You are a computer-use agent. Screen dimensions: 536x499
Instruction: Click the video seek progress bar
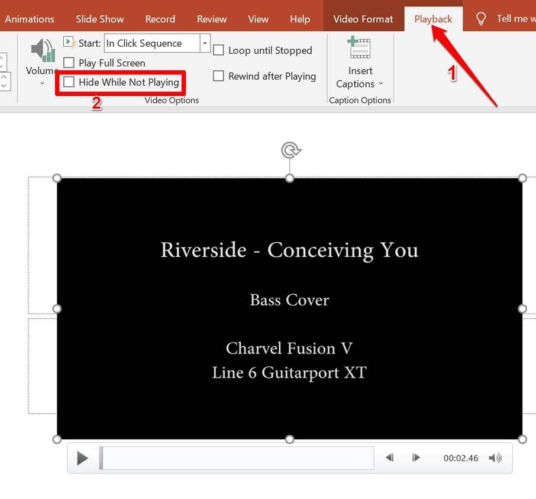pyautogui.click(x=237, y=457)
